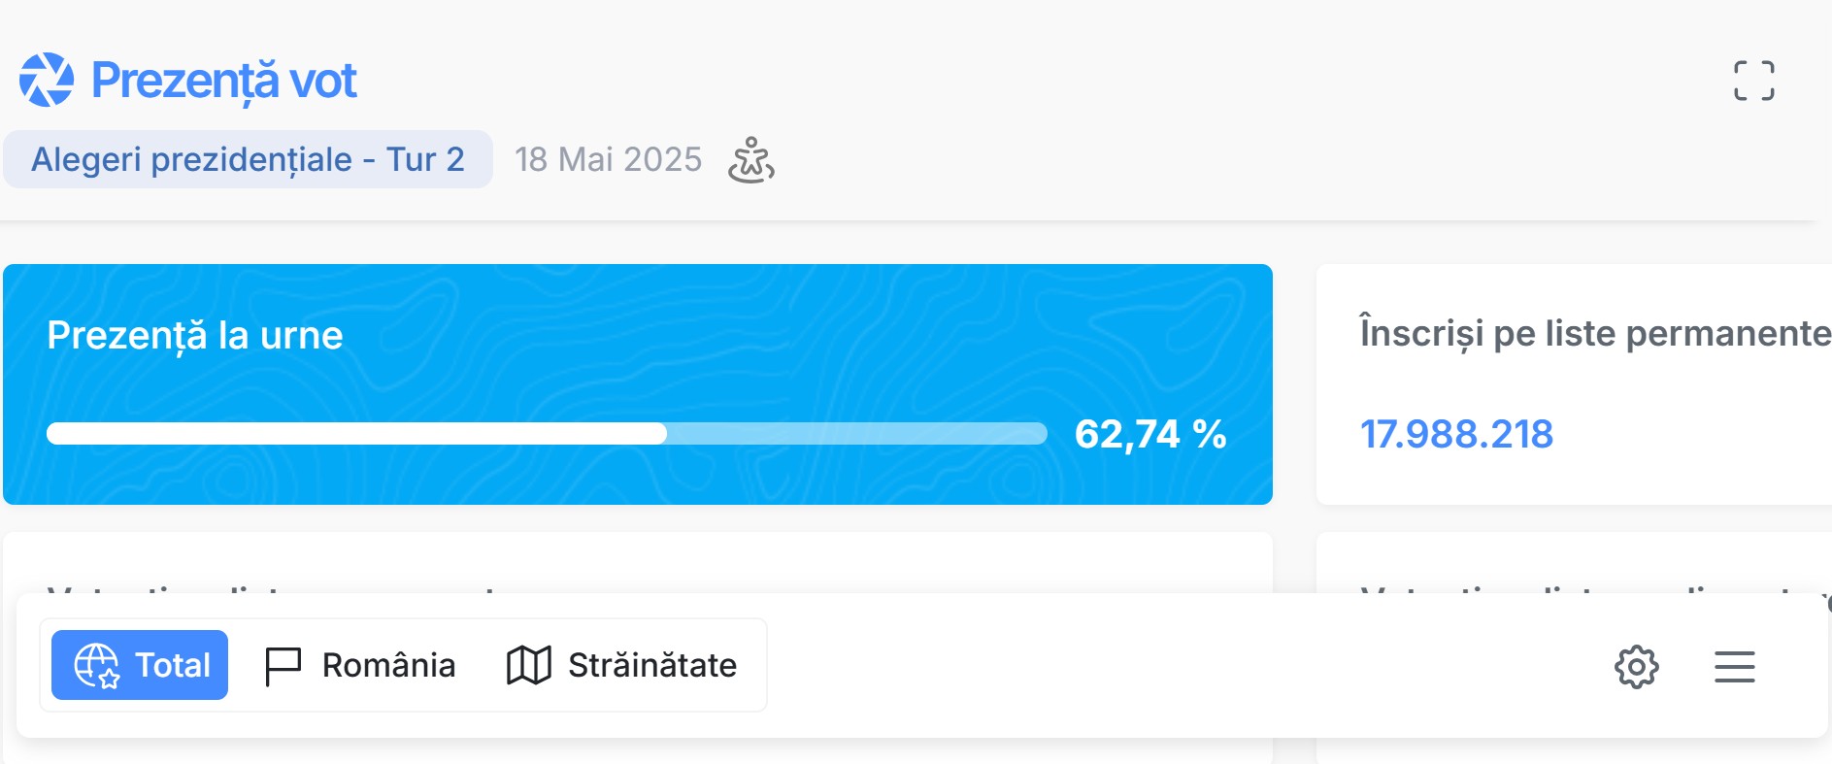This screenshot has height=764, width=1832.
Task: Click the folded map icon beside Străinătate
Action: click(x=529, y=666)
